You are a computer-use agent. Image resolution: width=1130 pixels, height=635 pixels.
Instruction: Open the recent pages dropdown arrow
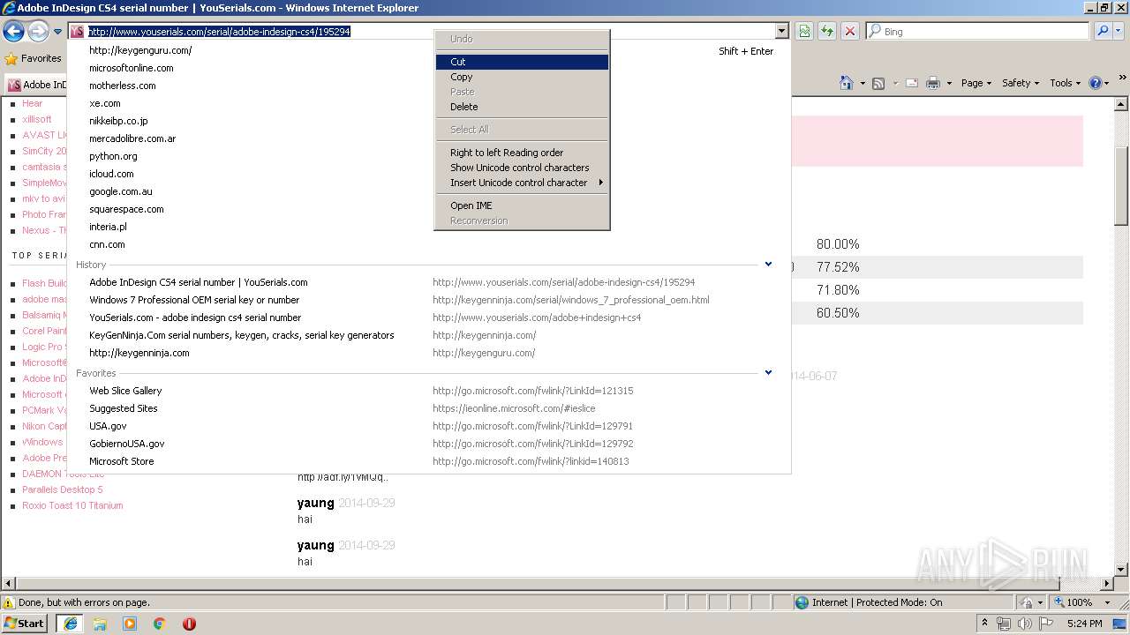57,32
